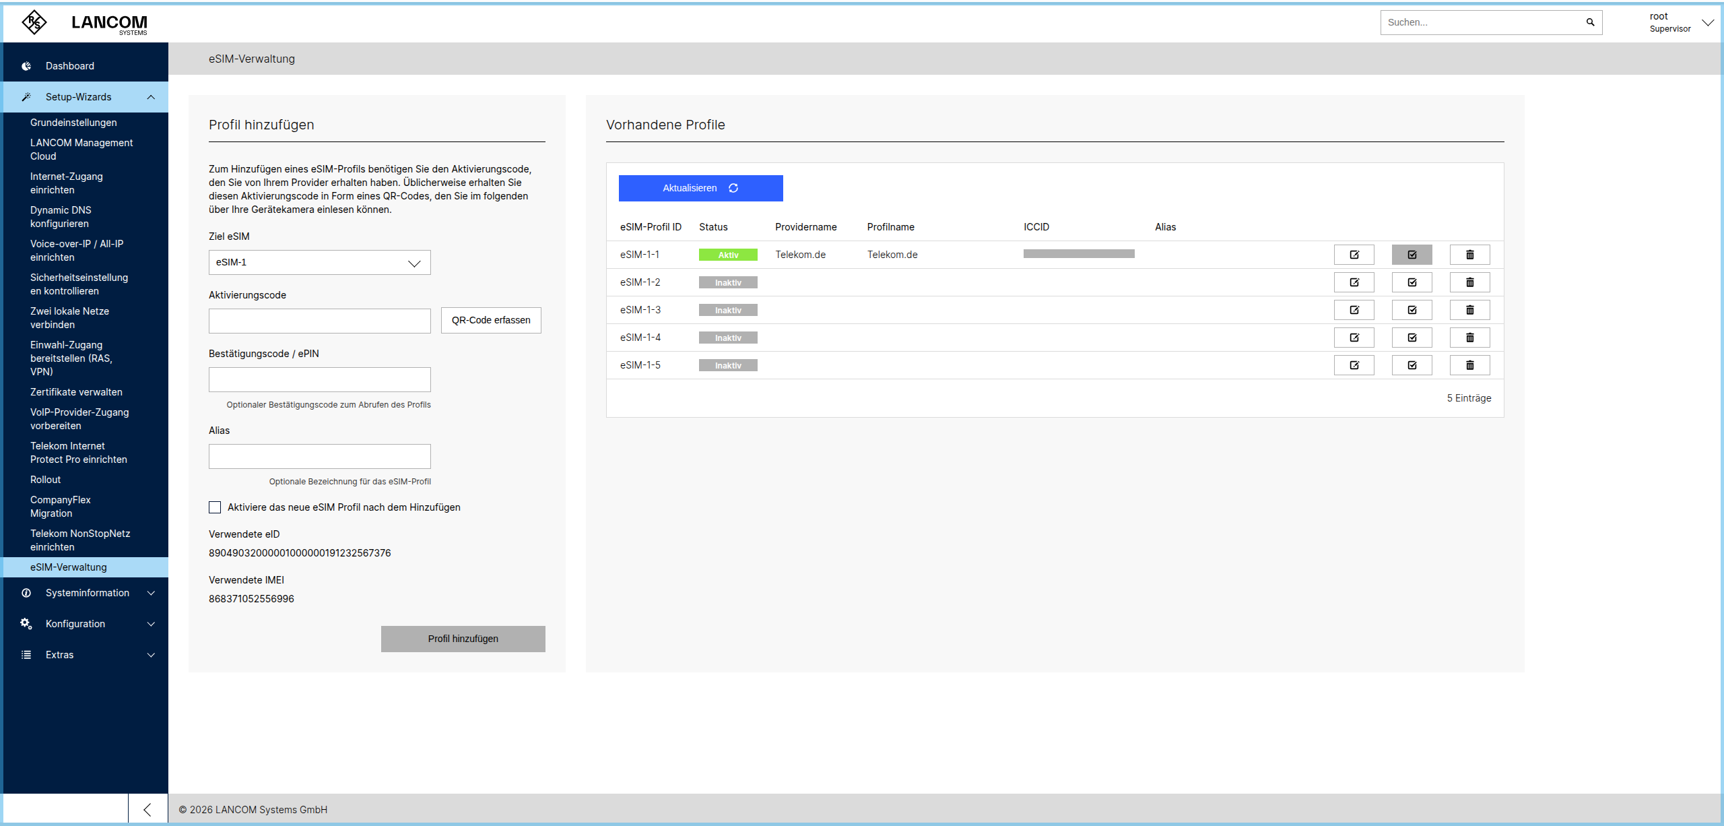1724x826 pixels.
Task: Enable activating new eSIM profile after adding
Action: 215,507
